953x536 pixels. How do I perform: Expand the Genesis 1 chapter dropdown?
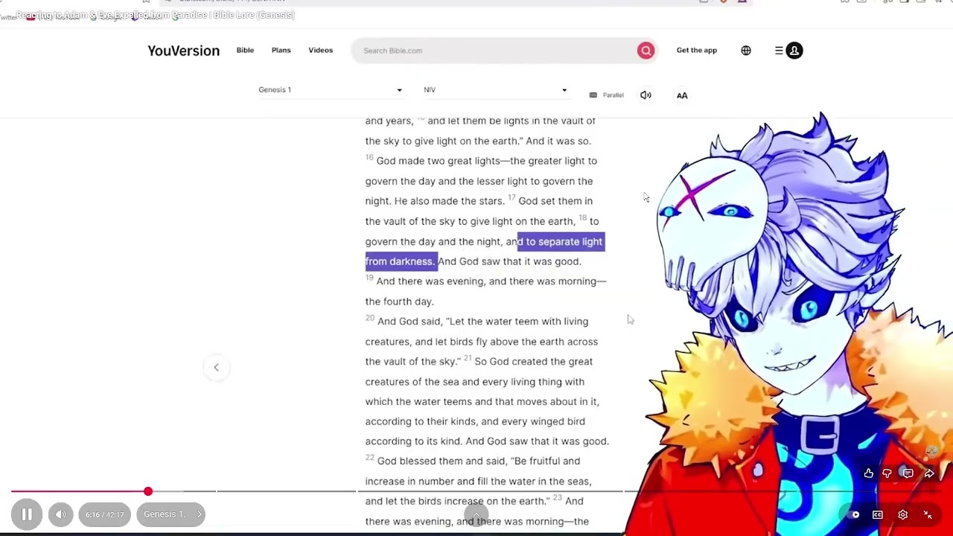click(x=331, y=89)
